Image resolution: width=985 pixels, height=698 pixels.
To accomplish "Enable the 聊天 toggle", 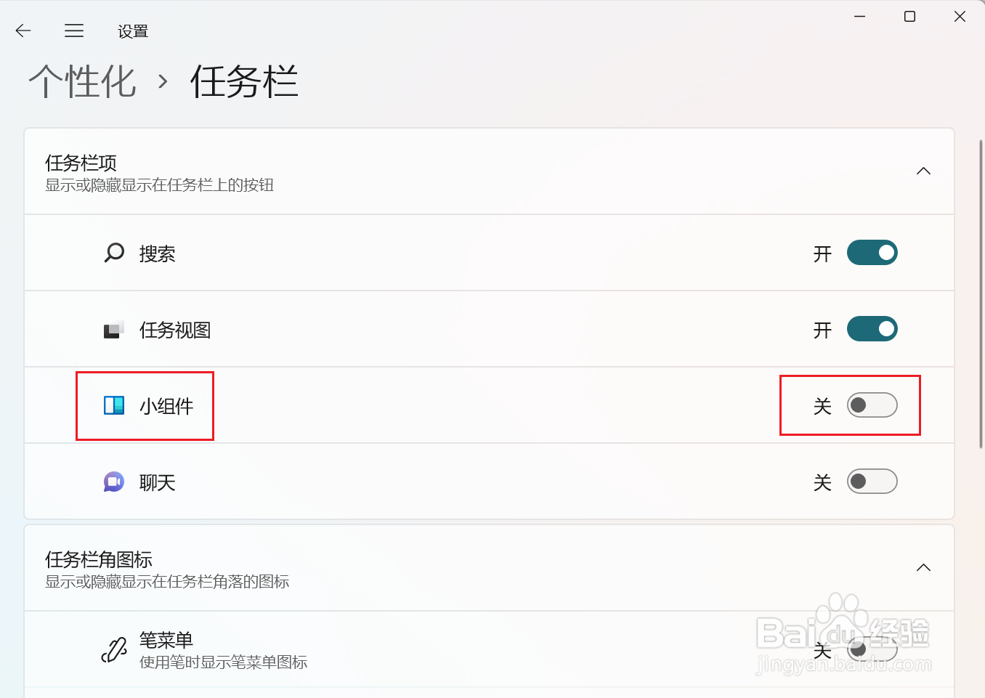I will pyautogui.click(x=872, y=482).
